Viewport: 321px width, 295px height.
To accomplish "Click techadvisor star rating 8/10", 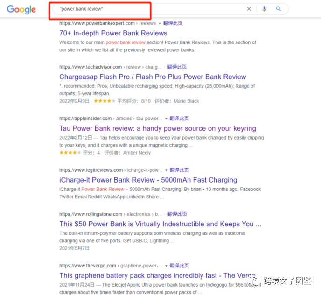I will (x=105, y=101).
